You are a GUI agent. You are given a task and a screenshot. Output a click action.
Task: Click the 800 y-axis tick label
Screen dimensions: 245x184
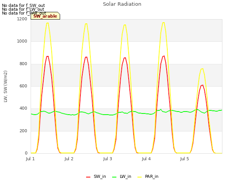pos(23,64)
